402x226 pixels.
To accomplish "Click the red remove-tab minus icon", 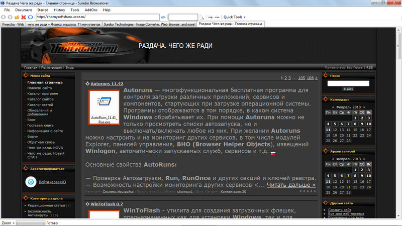I will (217, 17).
